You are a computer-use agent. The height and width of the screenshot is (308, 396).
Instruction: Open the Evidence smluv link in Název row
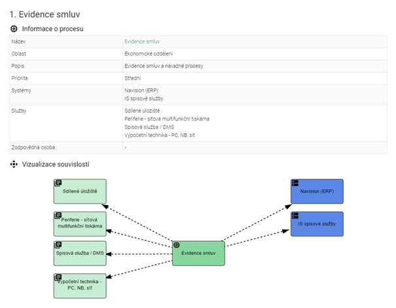(x=142, y=41)
